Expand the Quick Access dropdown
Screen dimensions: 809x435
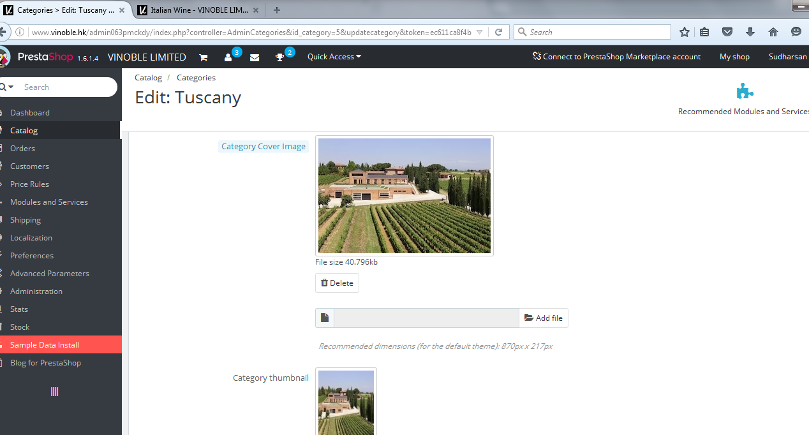(x=334, y=57)
